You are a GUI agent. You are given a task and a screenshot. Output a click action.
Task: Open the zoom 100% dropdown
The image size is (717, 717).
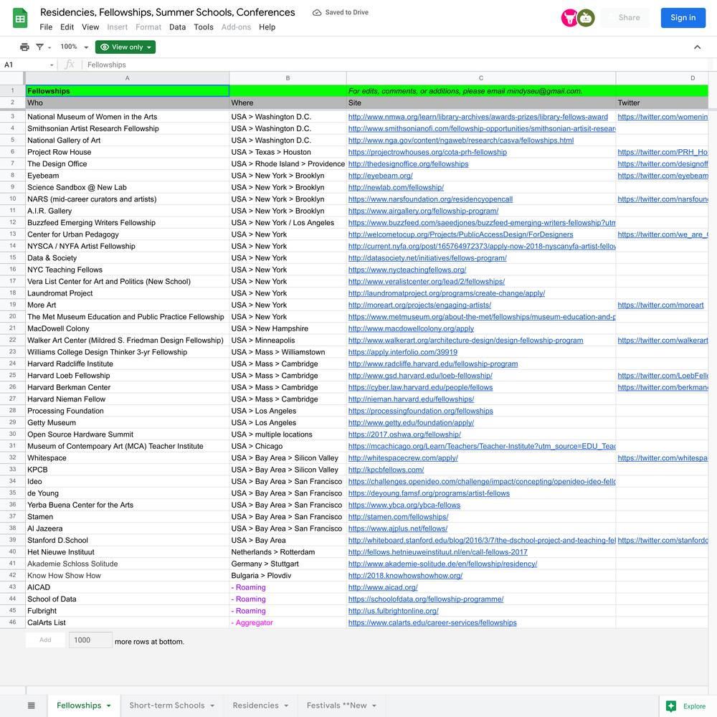74,47
